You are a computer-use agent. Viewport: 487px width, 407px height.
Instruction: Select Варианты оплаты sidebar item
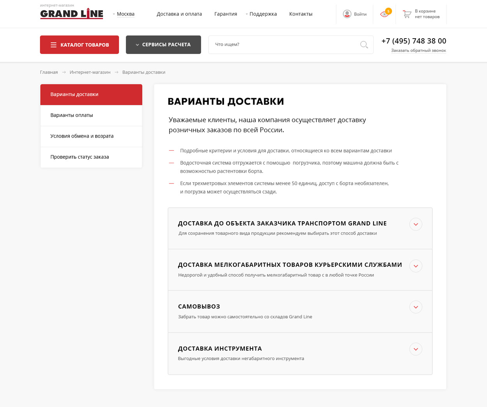pos(91,115)
